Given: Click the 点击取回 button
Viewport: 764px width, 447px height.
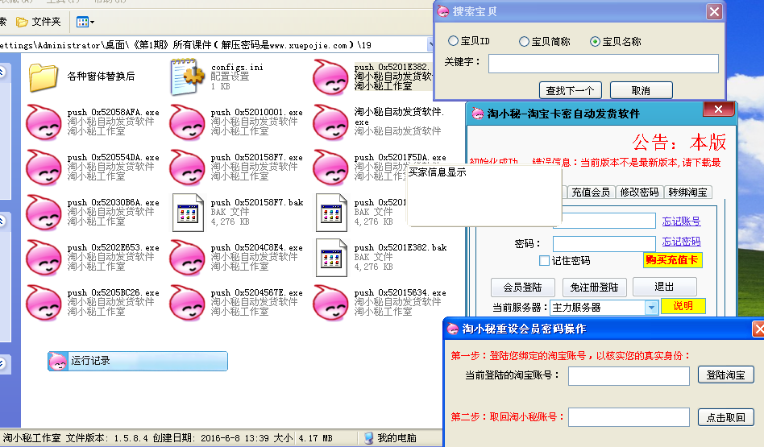Looking at the screenshot, I should 726,418.
